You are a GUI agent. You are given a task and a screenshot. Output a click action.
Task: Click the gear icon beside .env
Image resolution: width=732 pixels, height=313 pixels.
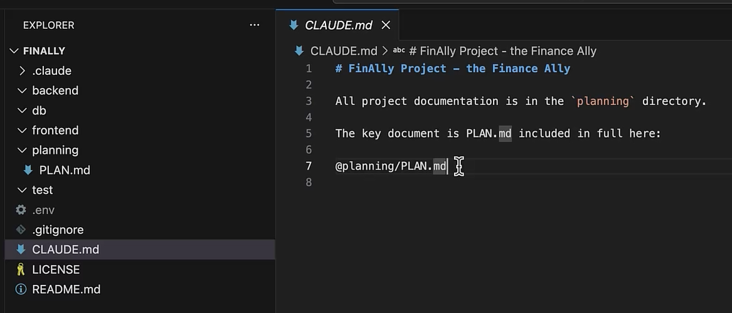pos(21,210)
